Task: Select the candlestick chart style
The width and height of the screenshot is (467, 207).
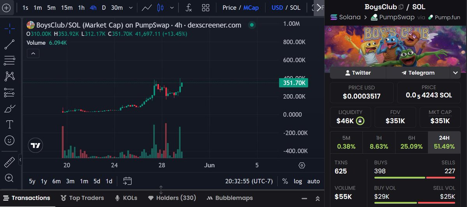Action: (x=160, y=7)
